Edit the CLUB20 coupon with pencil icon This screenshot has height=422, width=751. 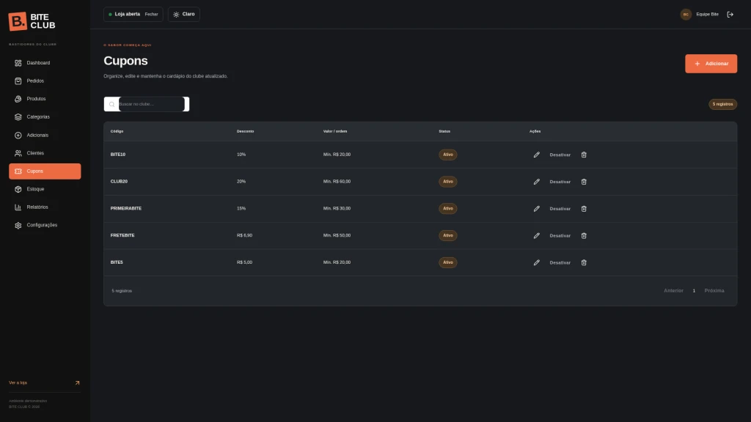point(536,182)
